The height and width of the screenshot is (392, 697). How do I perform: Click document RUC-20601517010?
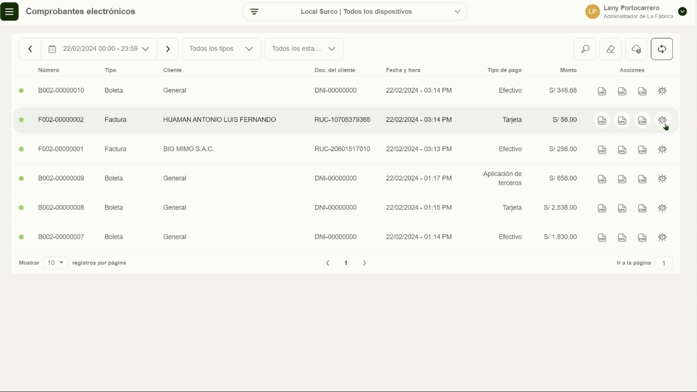coord(342,149)
